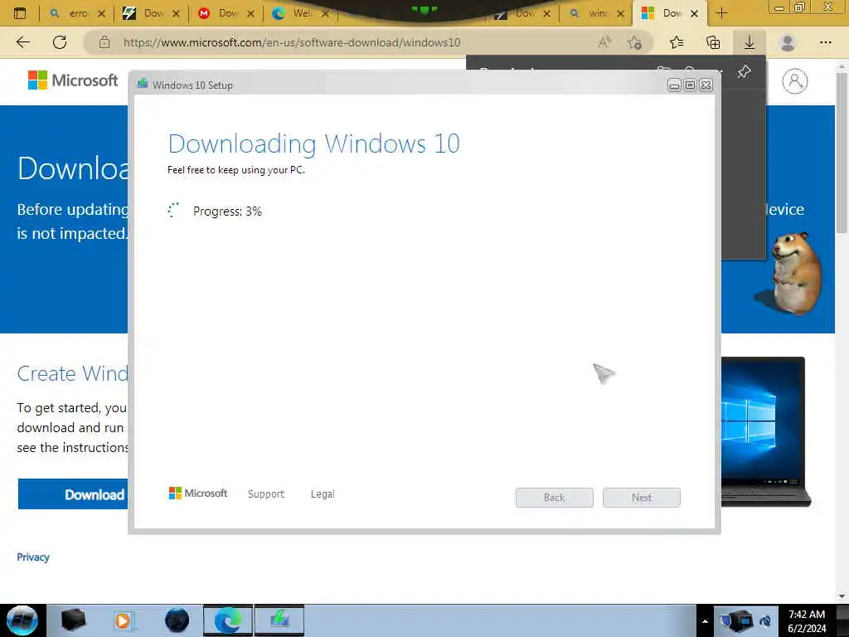Switch to Microsoft Edge in taskbar
Screen dimensions: 849x637
(228, 620)
